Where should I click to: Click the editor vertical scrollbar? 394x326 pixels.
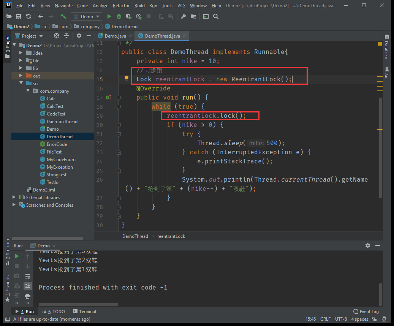pyautogui.click(x=381, y=148)
